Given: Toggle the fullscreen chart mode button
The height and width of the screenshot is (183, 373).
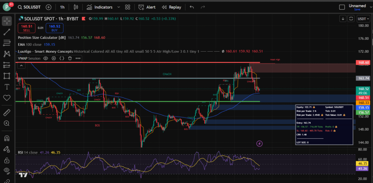Looking at the screenshot, I should coord(351,19).
